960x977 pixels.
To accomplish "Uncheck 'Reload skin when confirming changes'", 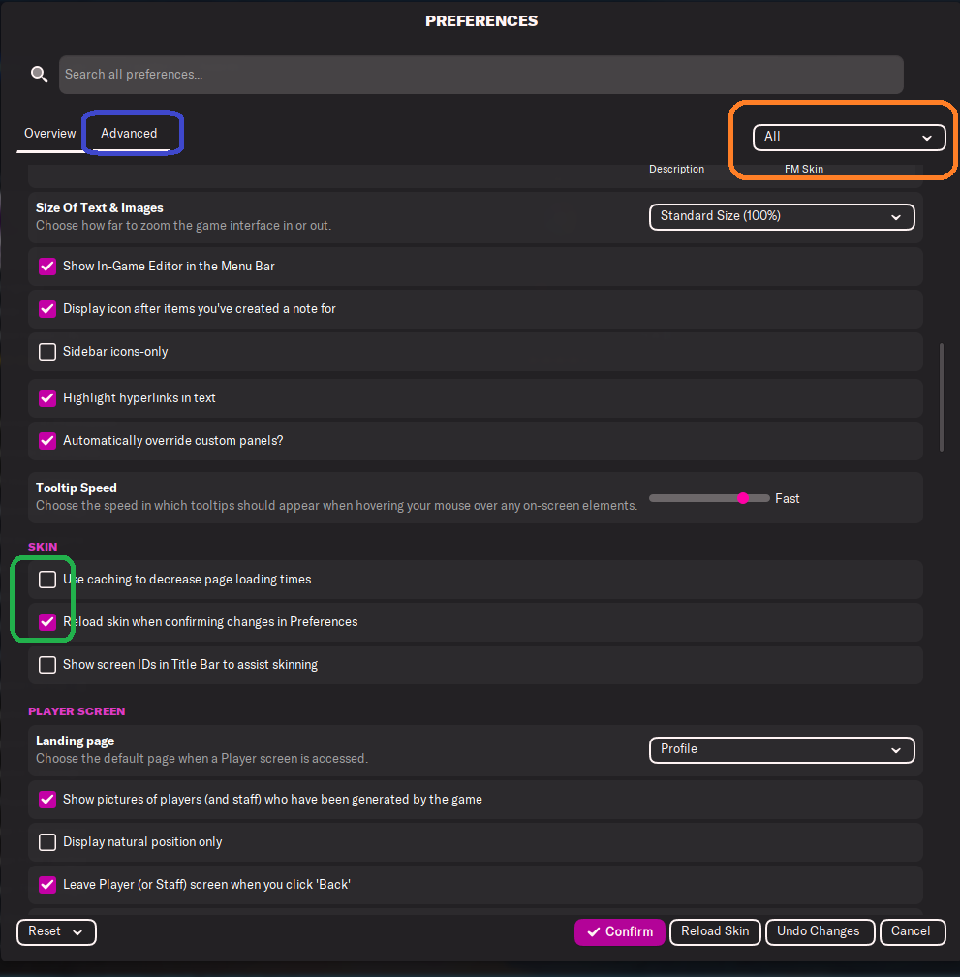I will point(47,622).
